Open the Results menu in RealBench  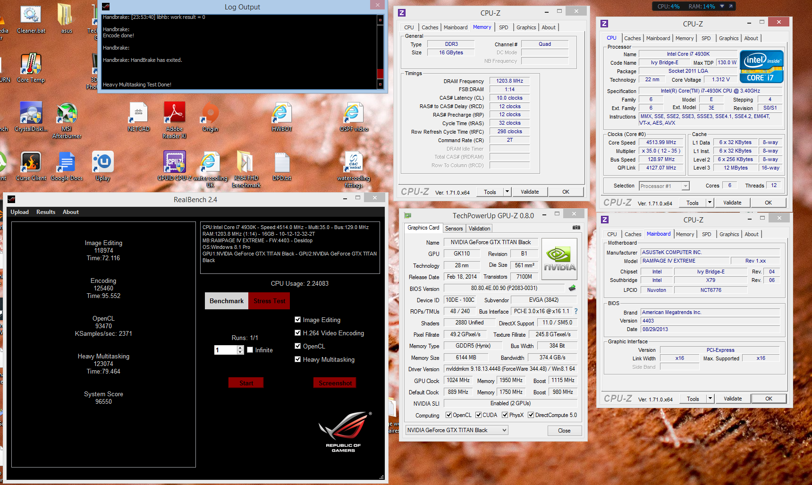pos(46,212)
